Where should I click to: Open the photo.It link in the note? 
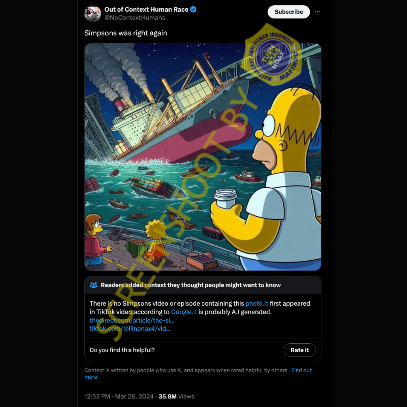(257, 303)
